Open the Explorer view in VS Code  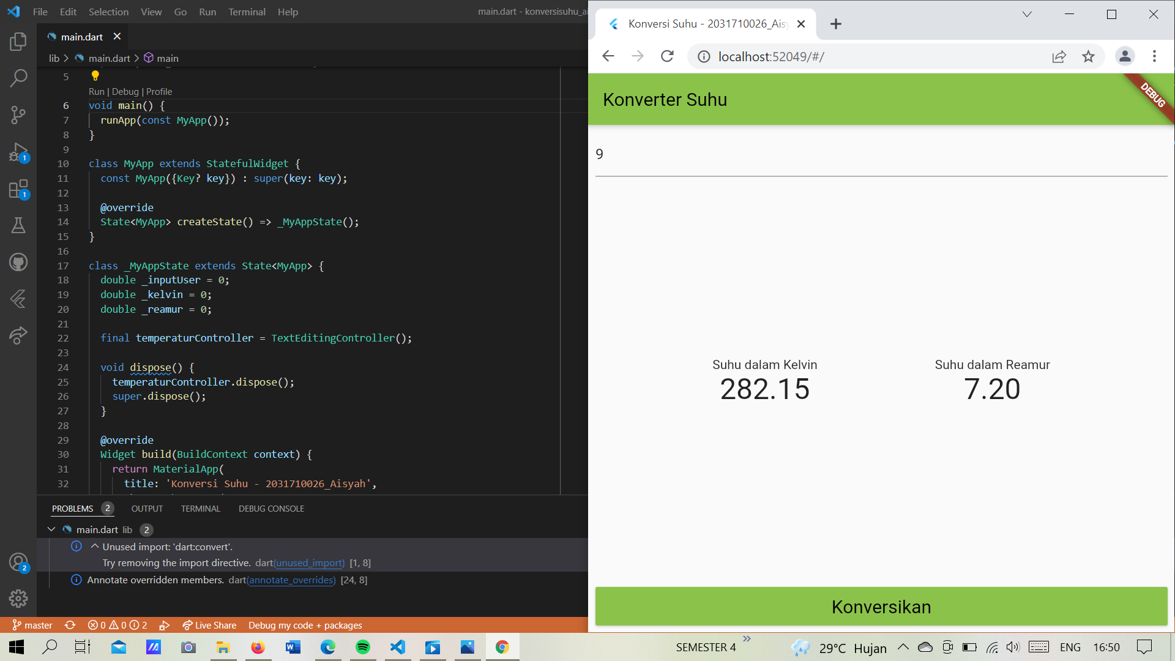tap(18, 42)
